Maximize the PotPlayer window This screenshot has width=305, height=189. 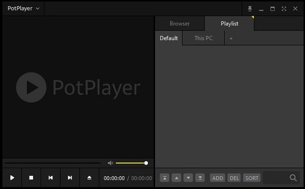[272, 9]
